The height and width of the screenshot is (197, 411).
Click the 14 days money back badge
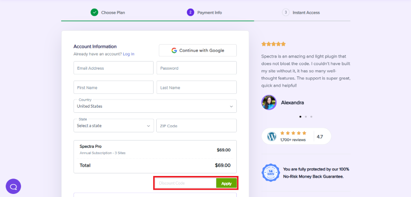(x=271, y=173)
